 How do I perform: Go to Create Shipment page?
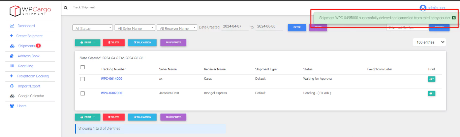point(30,36)
